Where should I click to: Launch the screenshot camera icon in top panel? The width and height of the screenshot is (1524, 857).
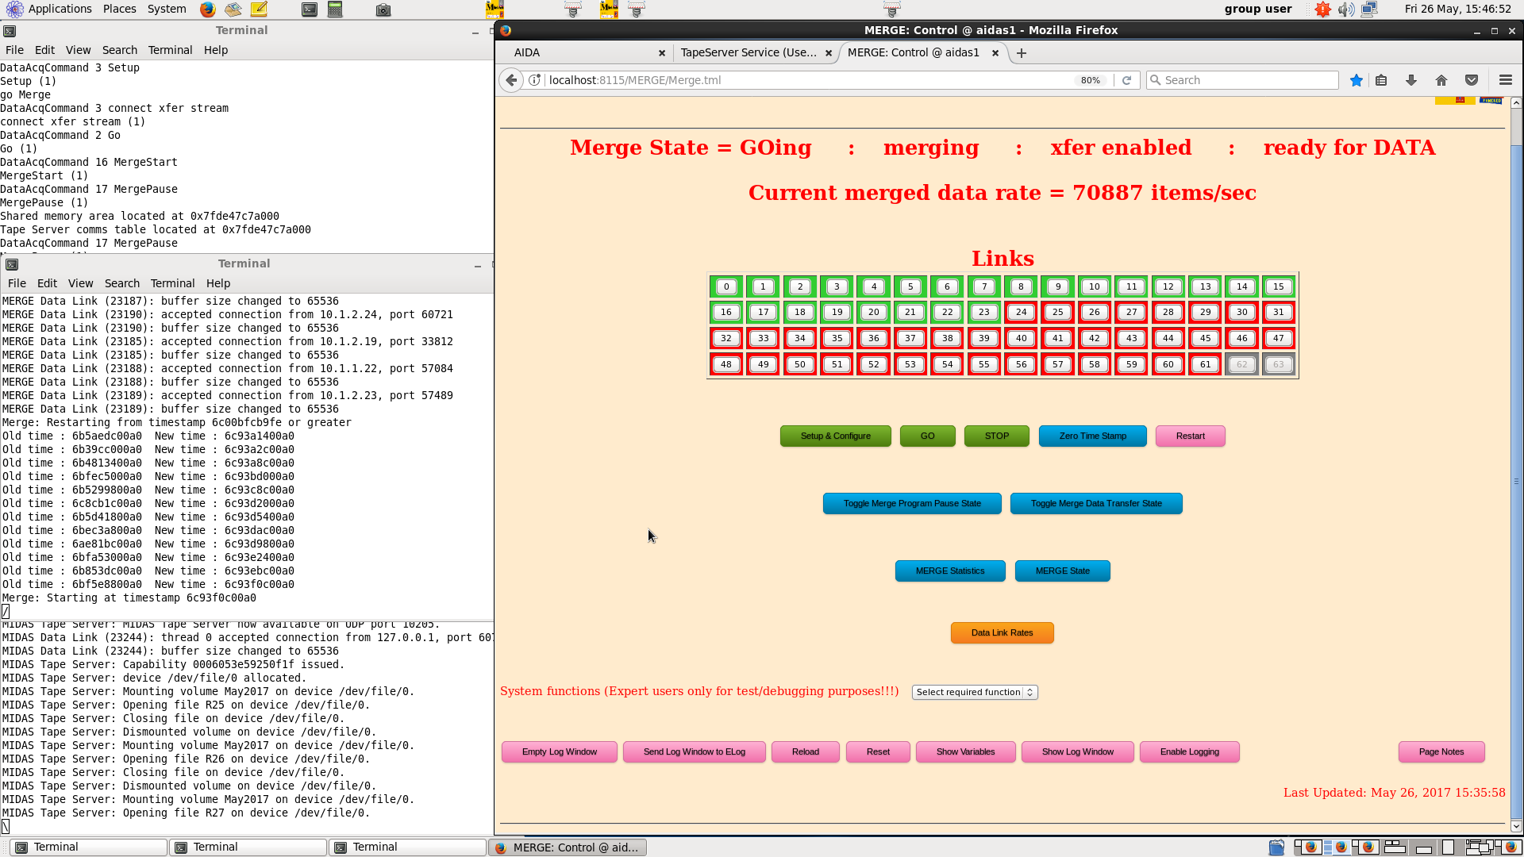coord(383,10)
